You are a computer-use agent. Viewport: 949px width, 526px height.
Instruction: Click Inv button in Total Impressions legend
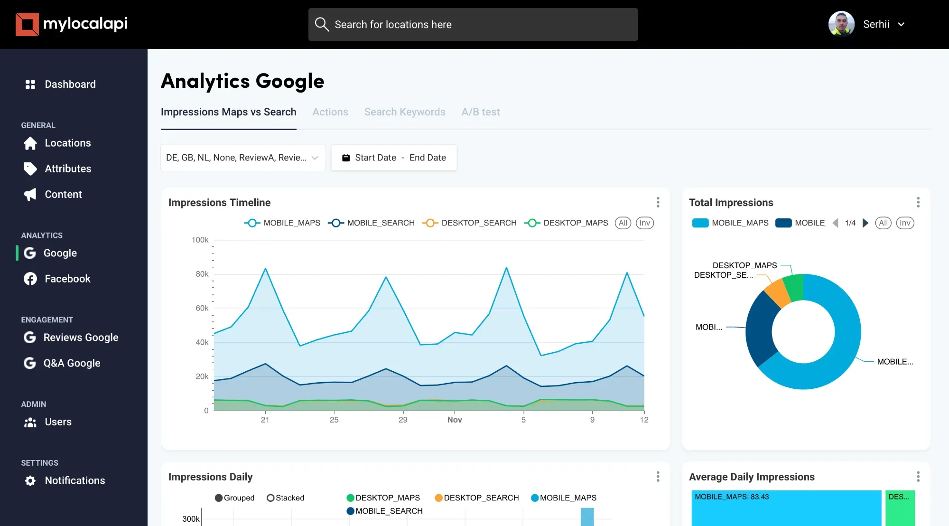point(905,223)
